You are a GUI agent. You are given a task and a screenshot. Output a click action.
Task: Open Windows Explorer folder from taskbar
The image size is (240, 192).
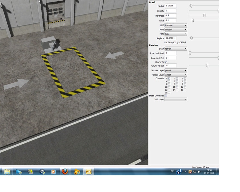[7, 172]
